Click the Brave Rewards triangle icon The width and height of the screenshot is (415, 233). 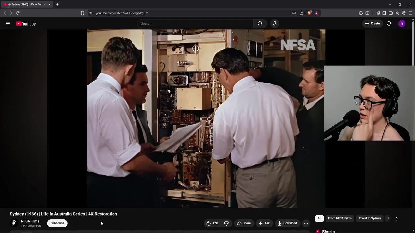pyautogui.click(x=316, y=13)
